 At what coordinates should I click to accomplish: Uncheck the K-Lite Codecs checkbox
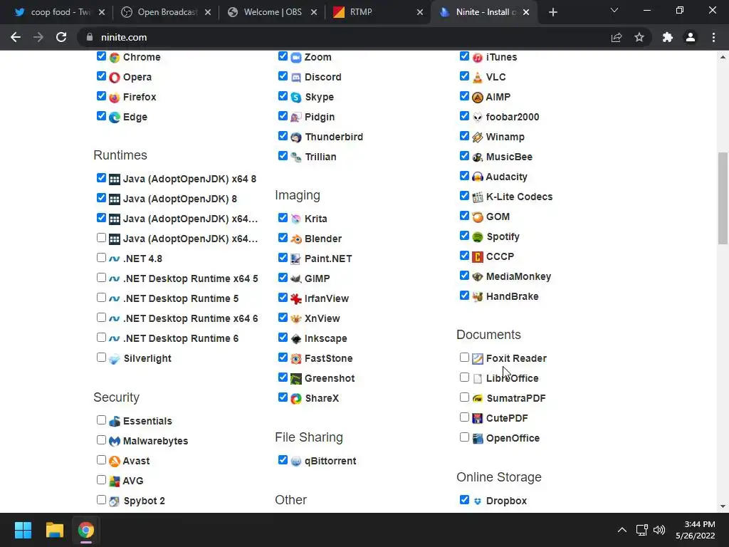(464, 196)
